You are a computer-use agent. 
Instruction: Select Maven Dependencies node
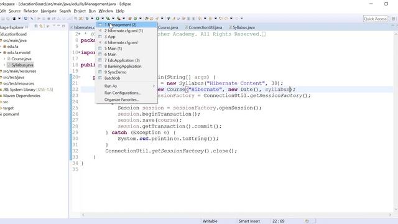coord(21,96)
